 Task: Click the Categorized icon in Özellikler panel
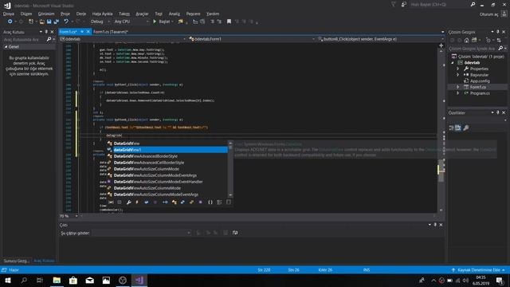point(452,128)
